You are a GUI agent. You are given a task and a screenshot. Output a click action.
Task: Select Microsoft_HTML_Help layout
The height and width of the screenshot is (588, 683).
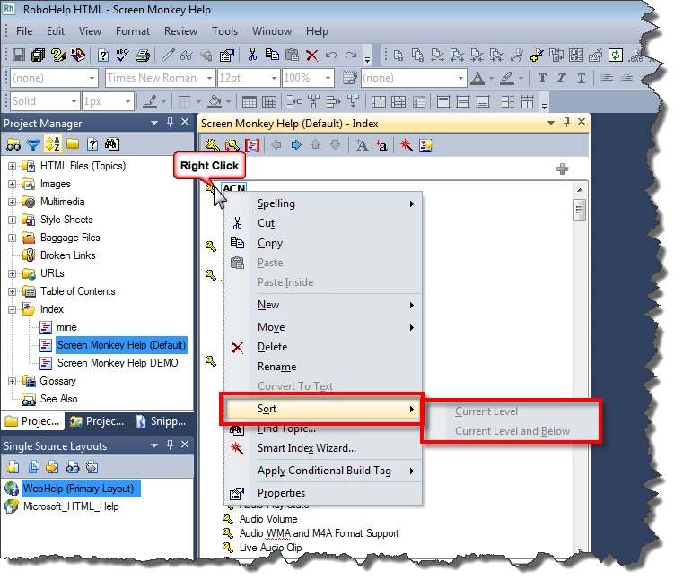point(71,506)
